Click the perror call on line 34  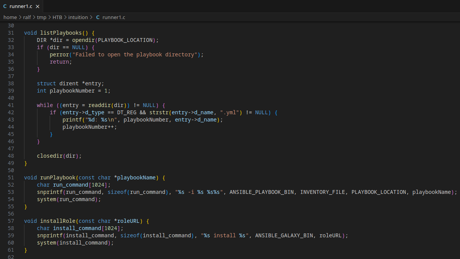tap(59, 54)
